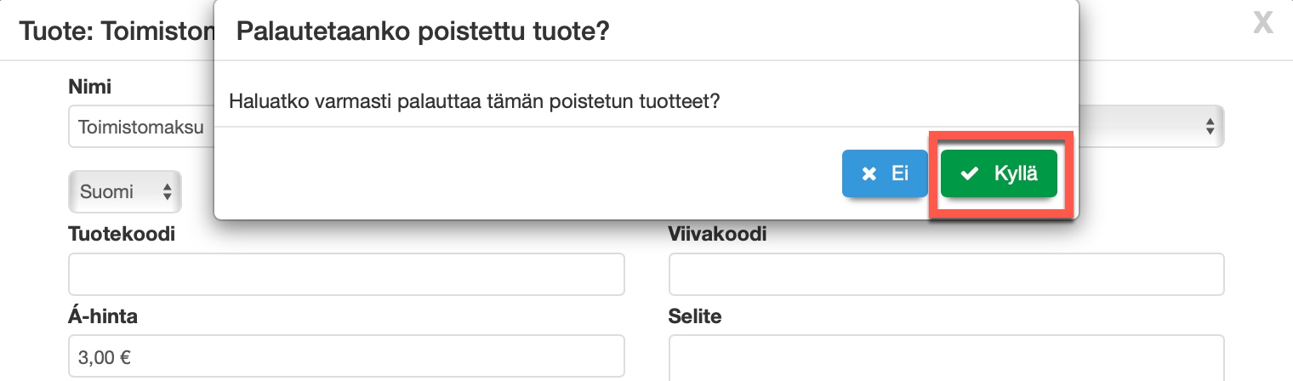Click the dialog title Palautetaanko poistettu tuote?
The image size is (1293, 381).
423,32
